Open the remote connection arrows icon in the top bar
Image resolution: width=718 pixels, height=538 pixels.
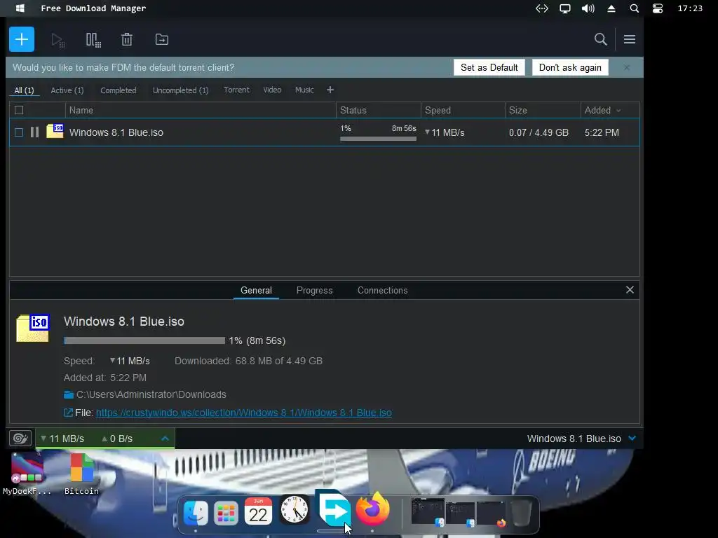pyautogui.click(x=542, y=8)
